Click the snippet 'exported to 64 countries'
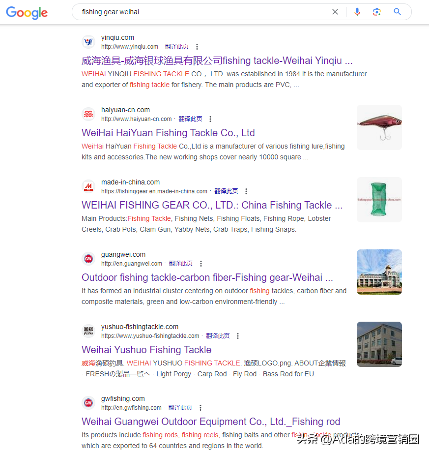429x454 pixels. pyautogui.click(x=221, y=440)
